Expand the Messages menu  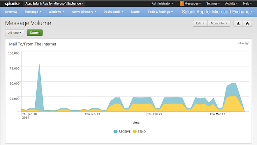pos(193,3)
